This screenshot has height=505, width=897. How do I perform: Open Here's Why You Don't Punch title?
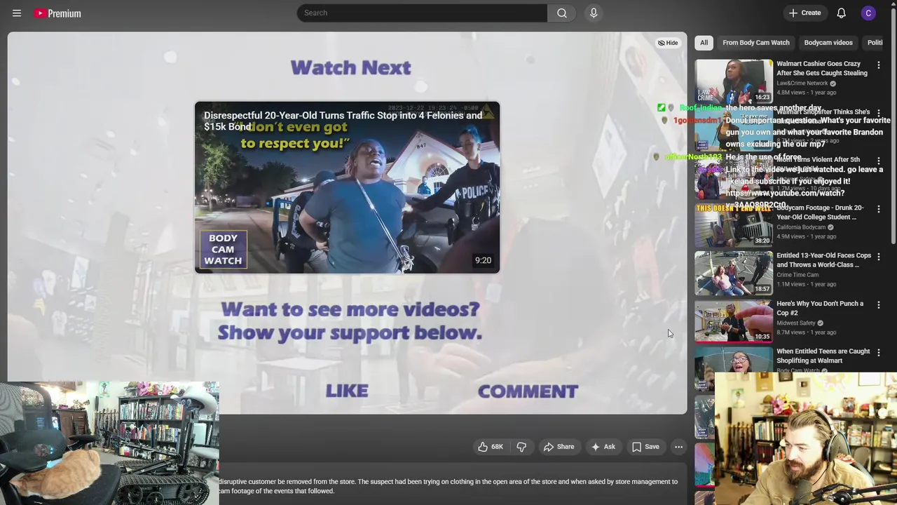tap(820, 308)
